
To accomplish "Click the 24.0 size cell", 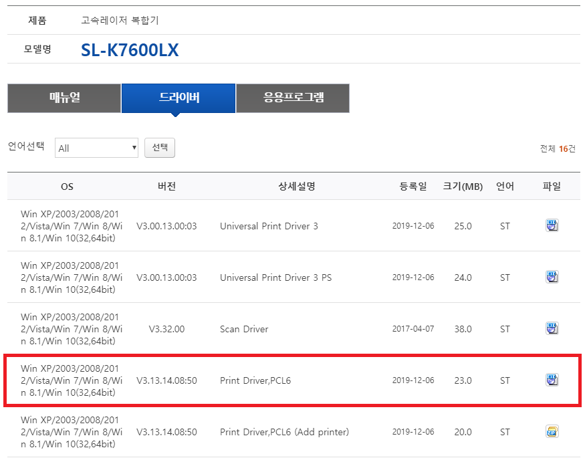I will point(463,277).
